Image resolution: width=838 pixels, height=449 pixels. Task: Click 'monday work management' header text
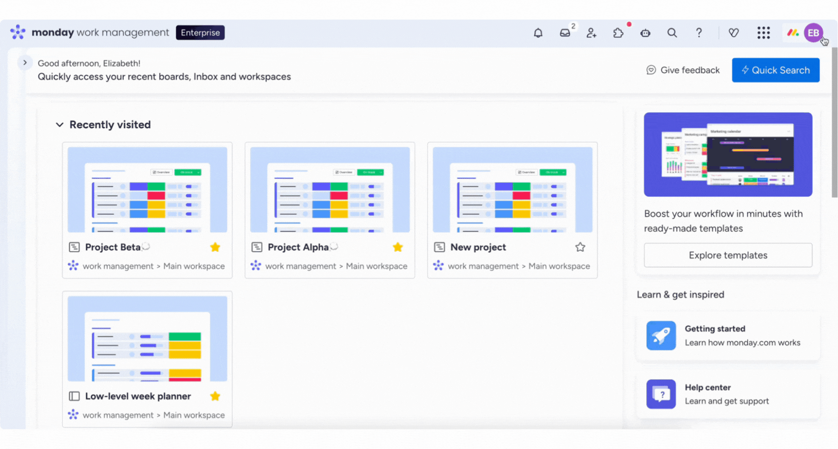point(100,32)
